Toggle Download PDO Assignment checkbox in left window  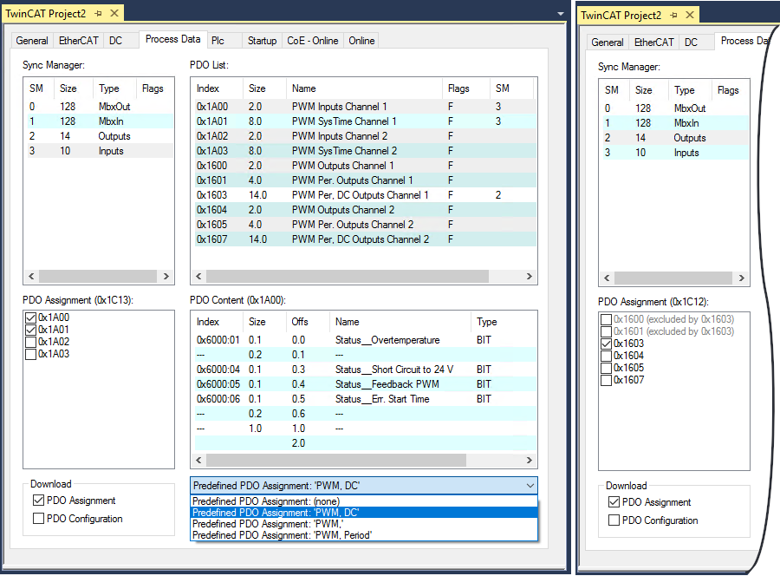[38, 501]
